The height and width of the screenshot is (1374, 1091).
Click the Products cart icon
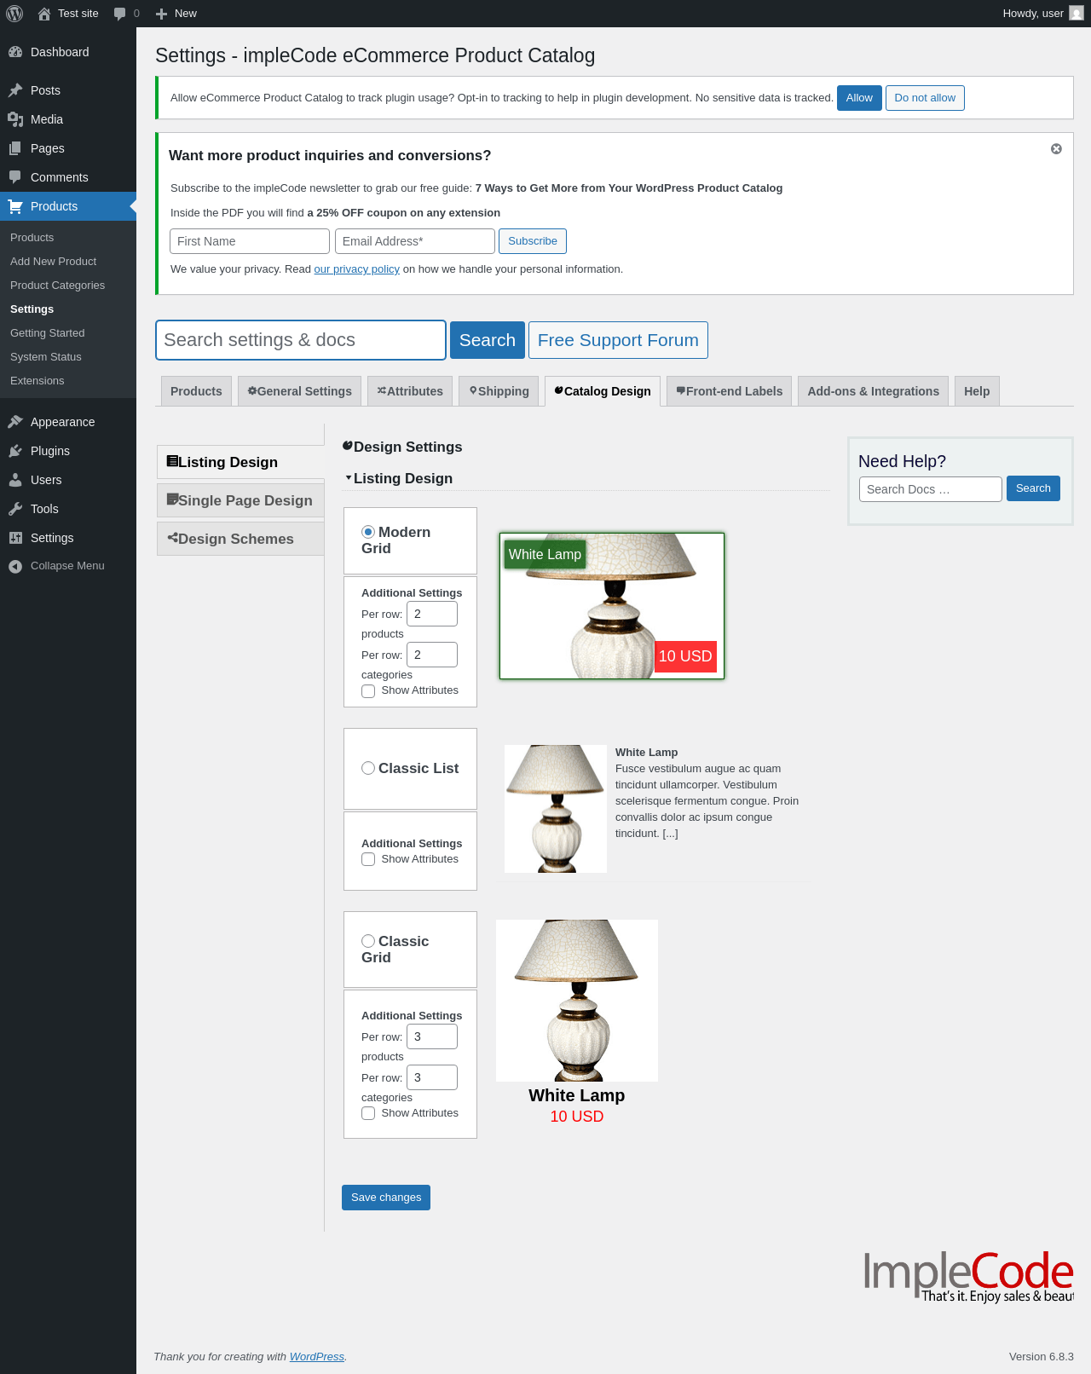(15, 206)
